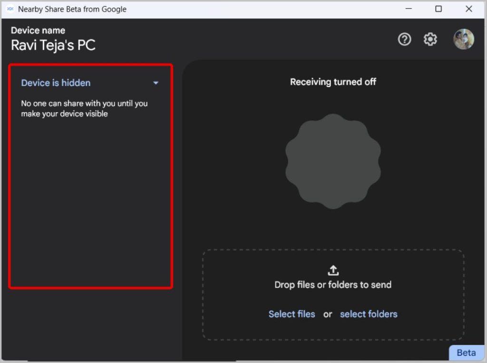487x363 pixels.
Task: Click the Nearby Share app icon in title bar
Action: tap(10, 9)
